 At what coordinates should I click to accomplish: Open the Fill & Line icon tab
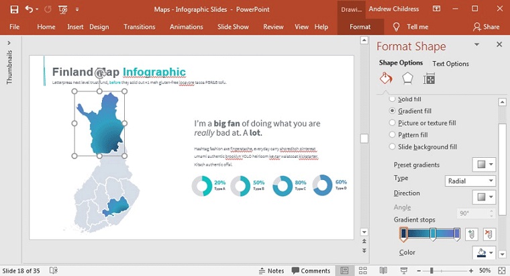[385, 79]
